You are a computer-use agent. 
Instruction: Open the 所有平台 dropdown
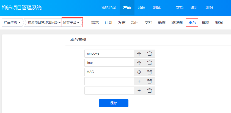pyautogui.click(x=71, y=23)
